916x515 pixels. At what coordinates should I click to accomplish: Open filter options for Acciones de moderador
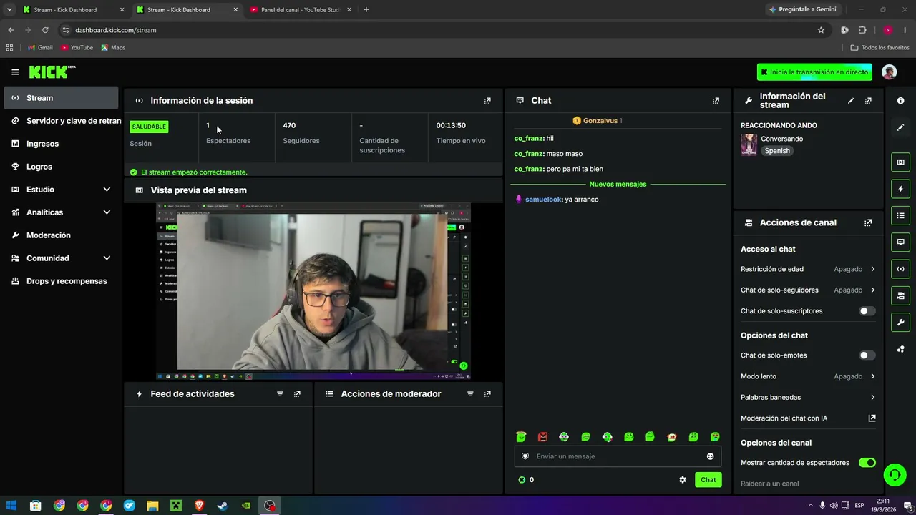click(x=470, y=394)
